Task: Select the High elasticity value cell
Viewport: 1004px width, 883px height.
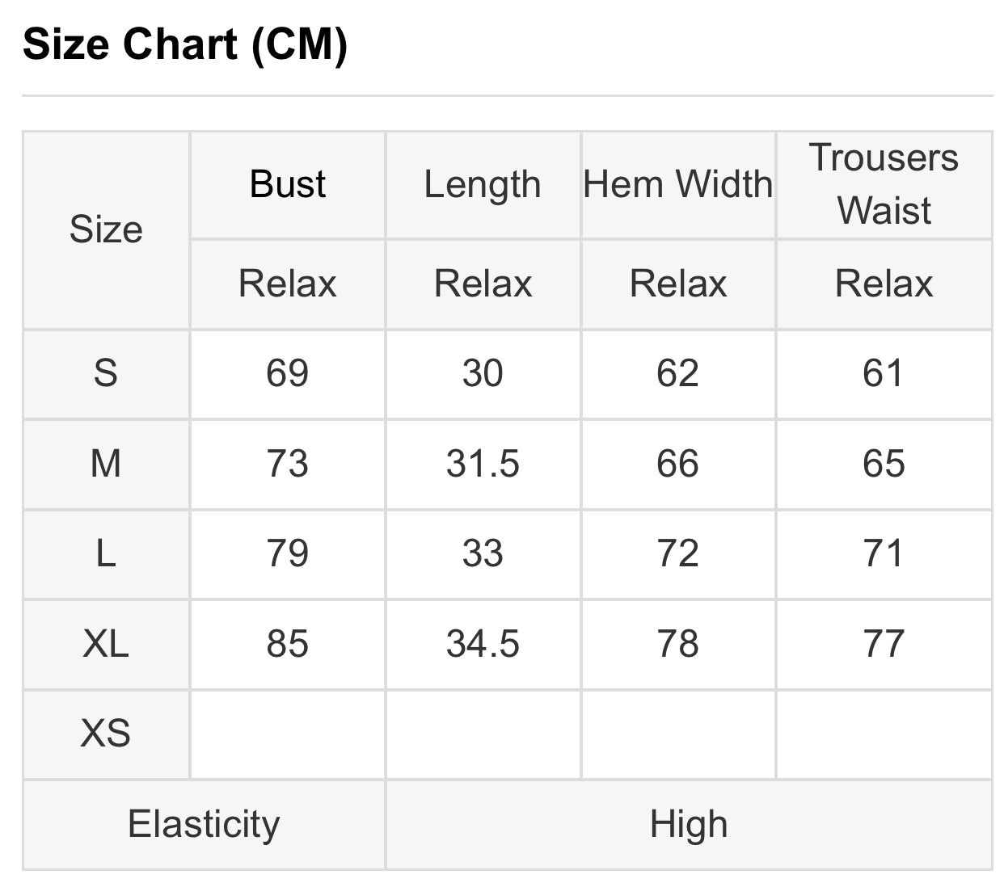Action: pyautogui.click(x=689, y=825)
